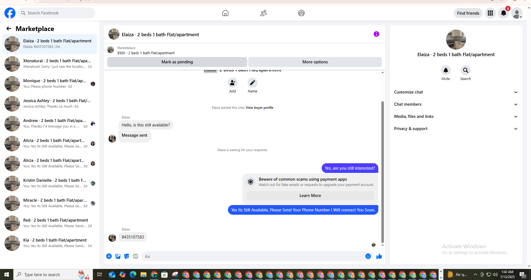Viewport: 531px width, 280px height.
Task: Click 'Yes, are you still interested?' message
Action: 350,168
